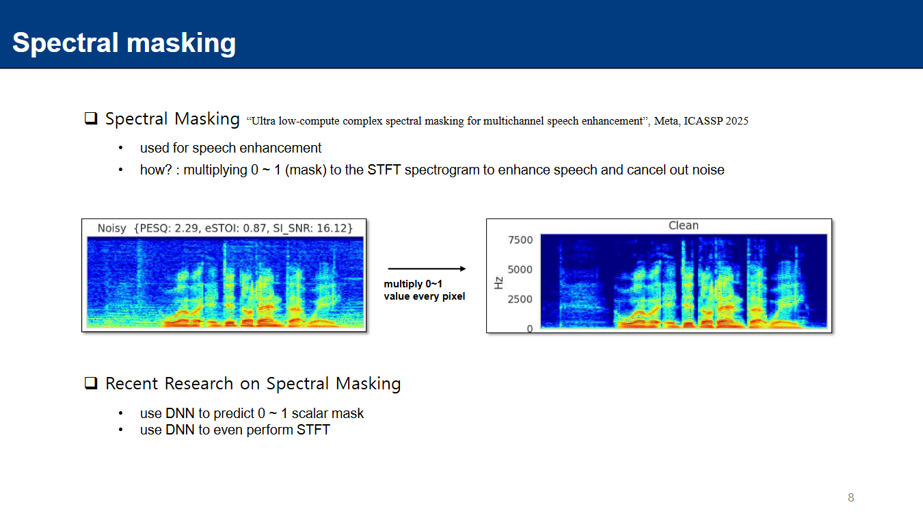
Task: Click 'use DNN to predict 0 ~ 1 scalar mask'
Action: [x=252, y=413]
